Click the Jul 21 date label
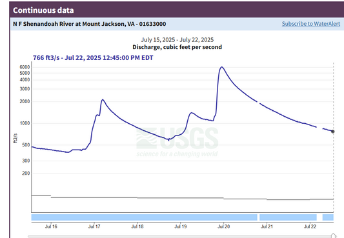This screenshot has width=344, height=238. point(267,226)
